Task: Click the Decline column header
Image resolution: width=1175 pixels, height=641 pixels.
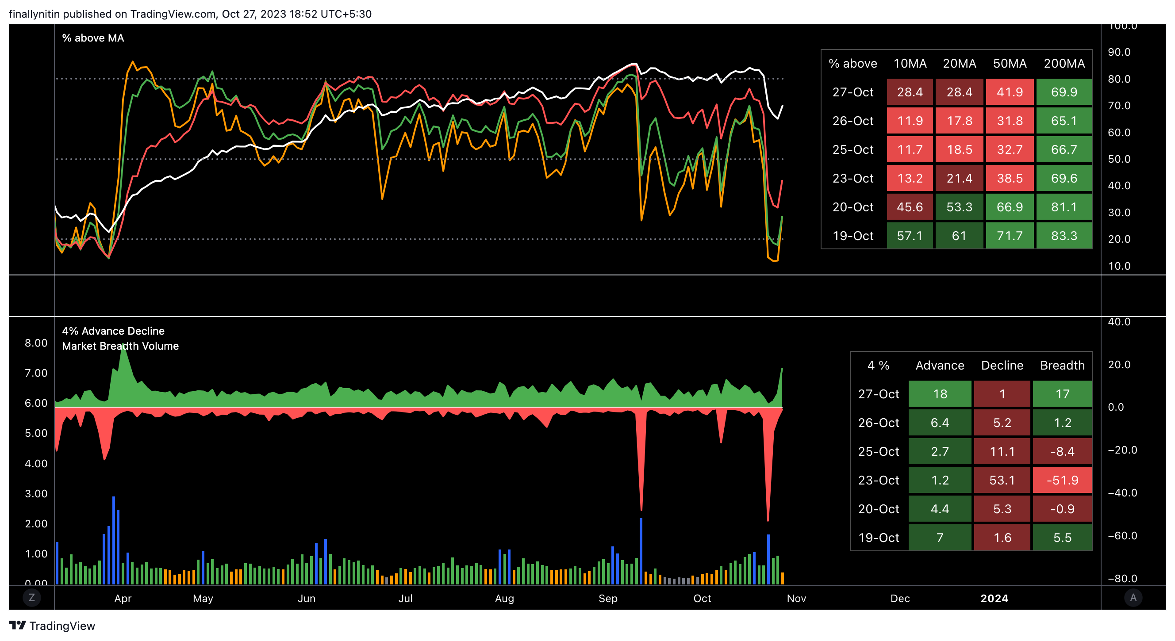Action: click(x=1002, y=366)
